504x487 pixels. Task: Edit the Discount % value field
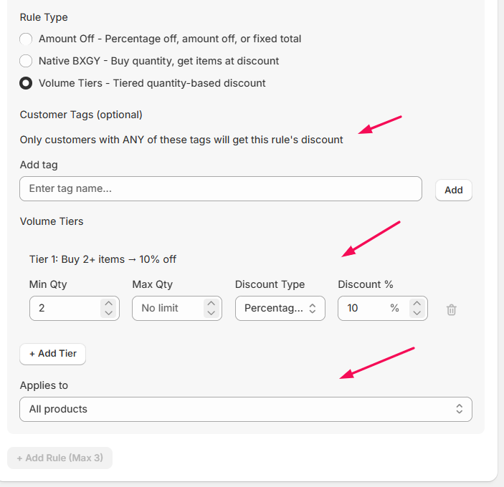click(x=363, y=308)
